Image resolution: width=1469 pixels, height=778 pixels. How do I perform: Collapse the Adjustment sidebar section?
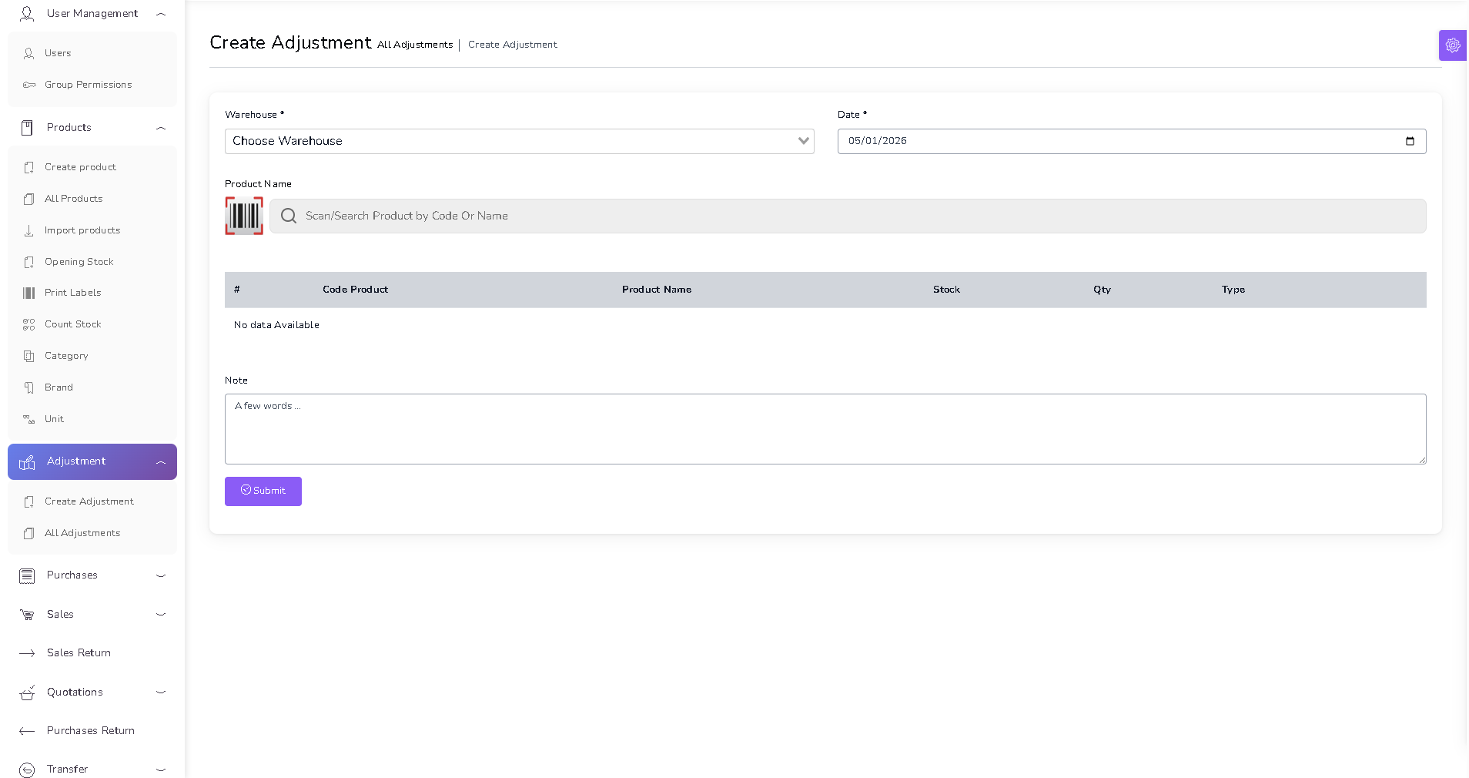pos(161,462)
